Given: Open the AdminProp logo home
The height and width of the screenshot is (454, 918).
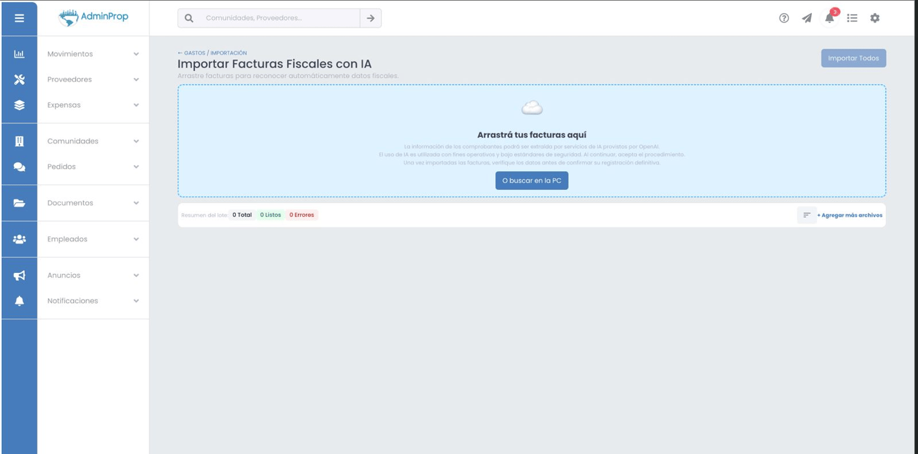Looking at the screenshot, I should pyautogui.click(x=93, y=17).
